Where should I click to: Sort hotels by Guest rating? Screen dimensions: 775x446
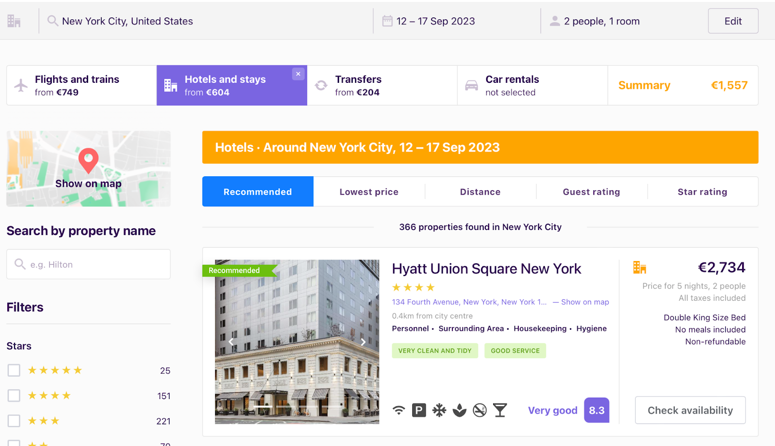591,192
